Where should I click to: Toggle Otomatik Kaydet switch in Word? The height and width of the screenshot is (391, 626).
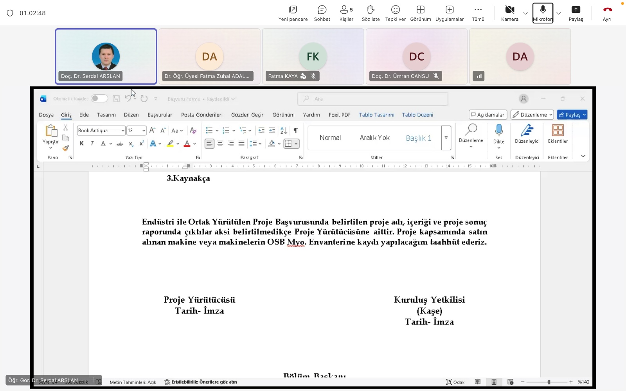coord(99,99)
